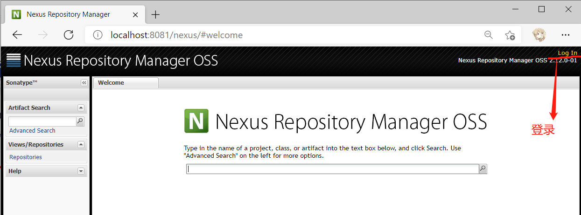The image size is (581, 215).
Task: Select the Welcome tab
Action: click(x=126, y=83)
